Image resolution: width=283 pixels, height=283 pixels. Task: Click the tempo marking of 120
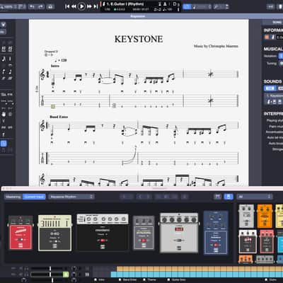pos(61,60)
